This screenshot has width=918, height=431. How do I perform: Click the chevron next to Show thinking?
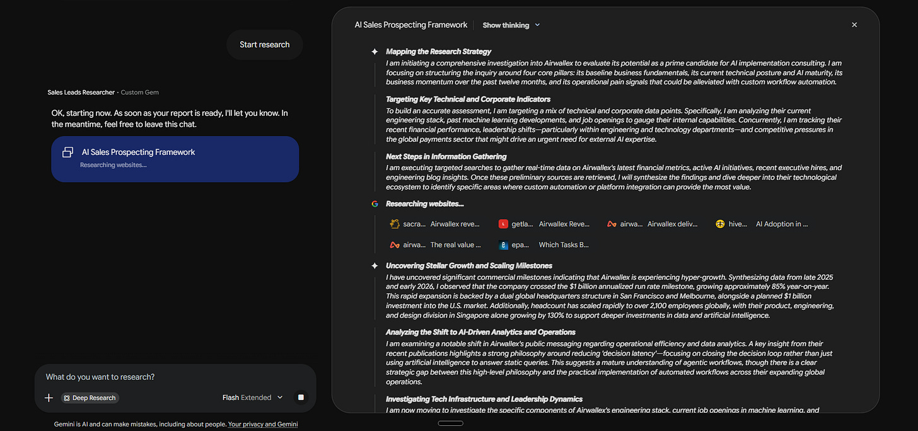coord(537,25)
